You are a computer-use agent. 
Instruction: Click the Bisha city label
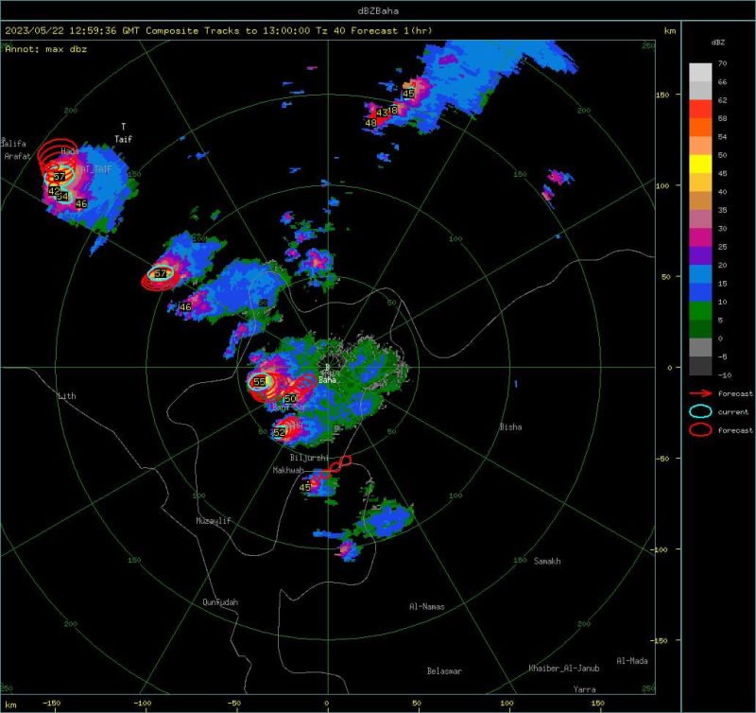pyautogui.click(x=510, y=426)
